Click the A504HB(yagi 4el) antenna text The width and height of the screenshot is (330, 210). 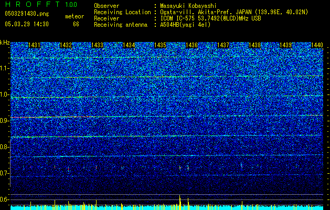click(185, 25)
